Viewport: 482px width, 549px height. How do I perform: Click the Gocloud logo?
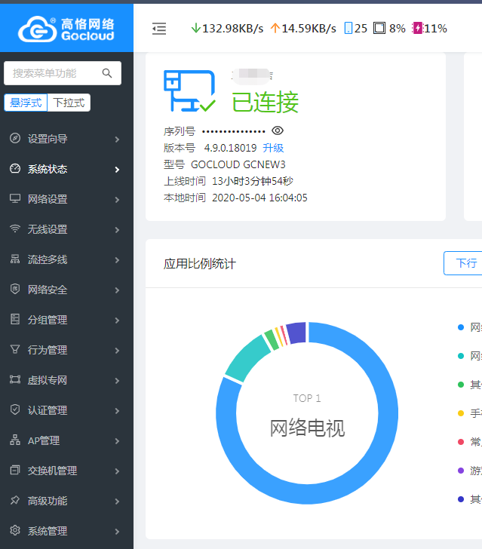point(66,28)
